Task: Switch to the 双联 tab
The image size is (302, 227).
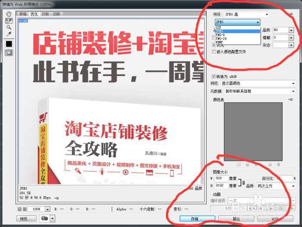Action: point(45,14)
